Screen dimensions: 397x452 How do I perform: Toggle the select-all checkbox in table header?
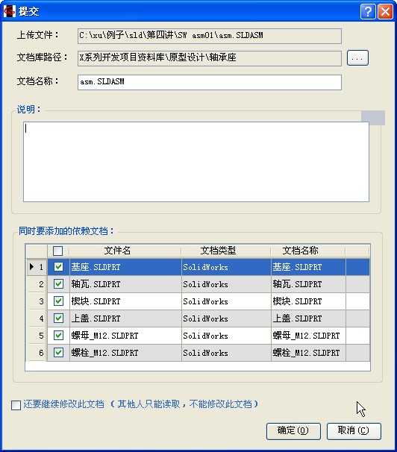tap(58, 251)
